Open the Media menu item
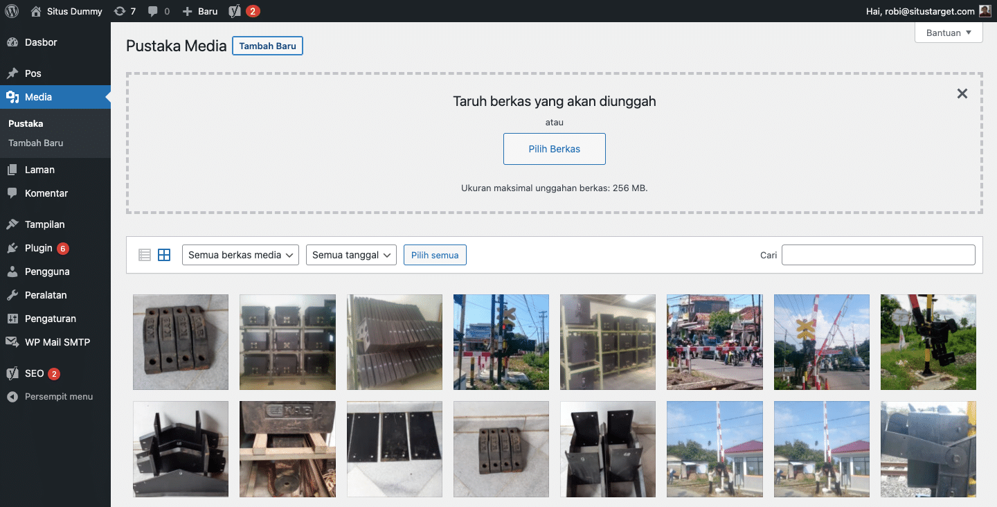 55,97
